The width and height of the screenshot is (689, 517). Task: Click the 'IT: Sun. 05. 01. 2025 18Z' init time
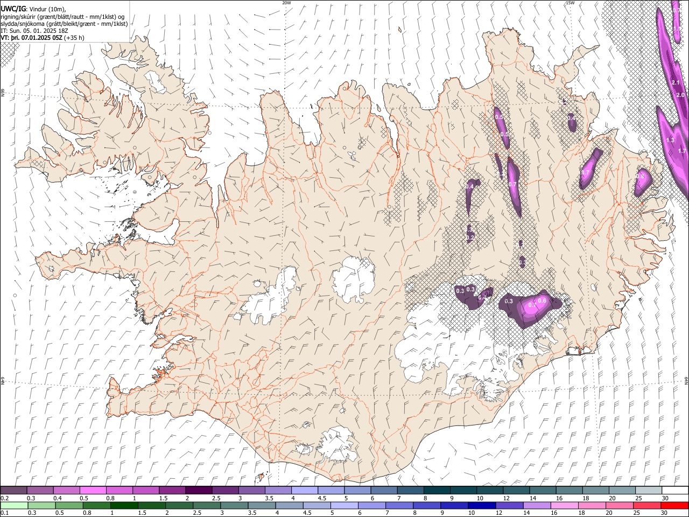(34, 31)
